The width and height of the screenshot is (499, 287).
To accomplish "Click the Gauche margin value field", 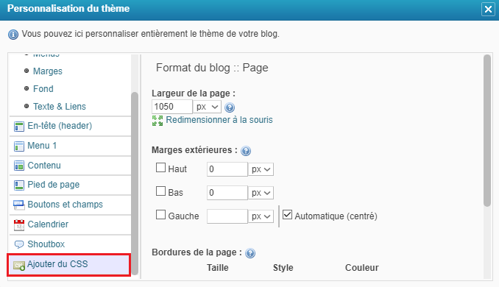I will [227, 216].
